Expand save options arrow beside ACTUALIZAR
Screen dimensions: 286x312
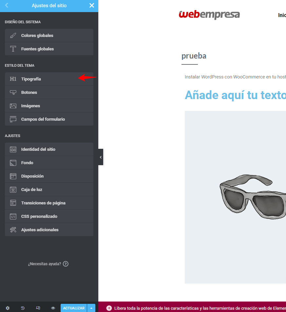[91, 308]
